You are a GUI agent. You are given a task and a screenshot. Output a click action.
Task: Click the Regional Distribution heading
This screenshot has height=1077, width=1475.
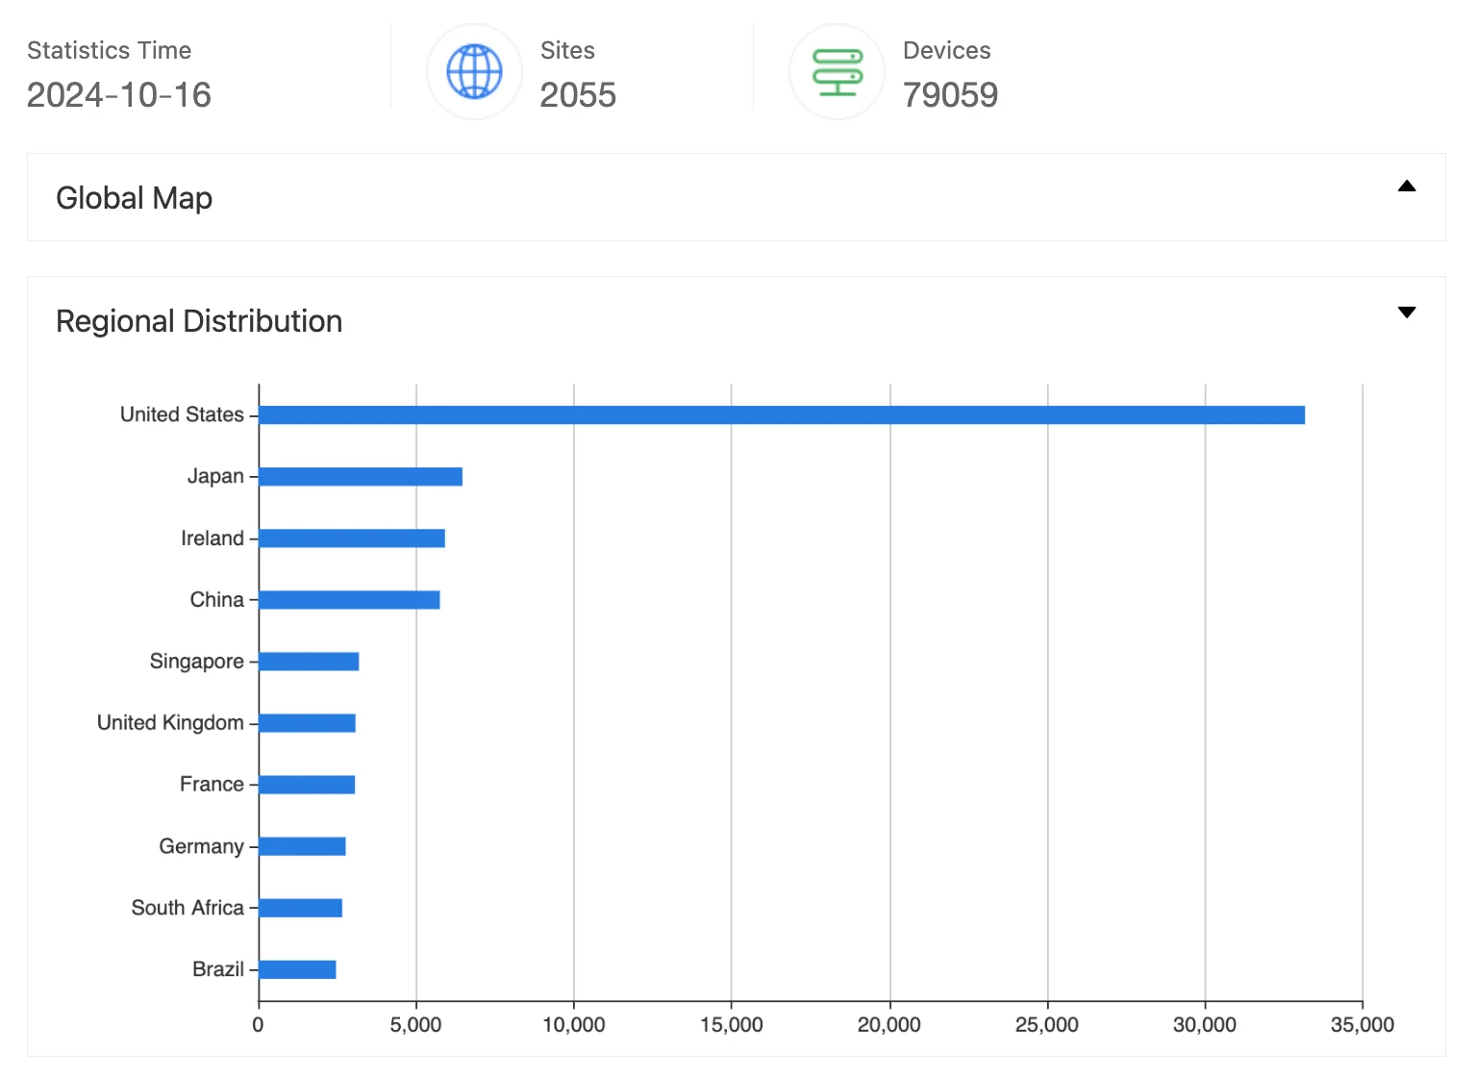pos(199,321)
